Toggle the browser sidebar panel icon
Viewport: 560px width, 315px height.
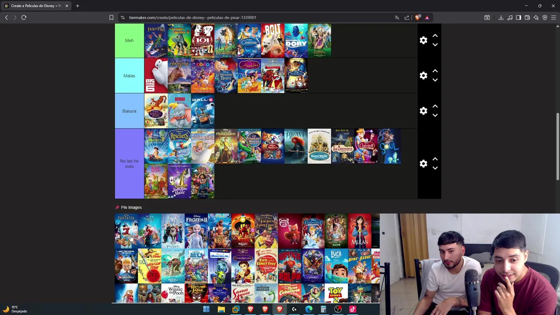click(x=518, y=17)
